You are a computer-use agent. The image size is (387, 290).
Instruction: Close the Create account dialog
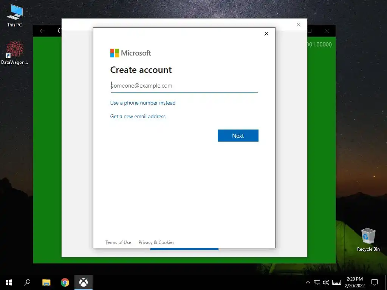point(266,34)
